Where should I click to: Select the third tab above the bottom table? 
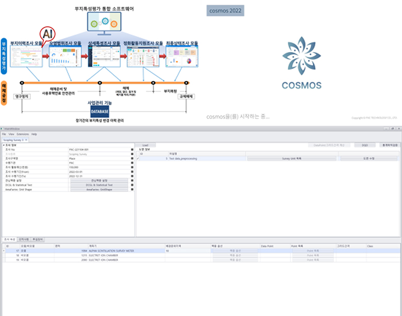pos(38,239)
